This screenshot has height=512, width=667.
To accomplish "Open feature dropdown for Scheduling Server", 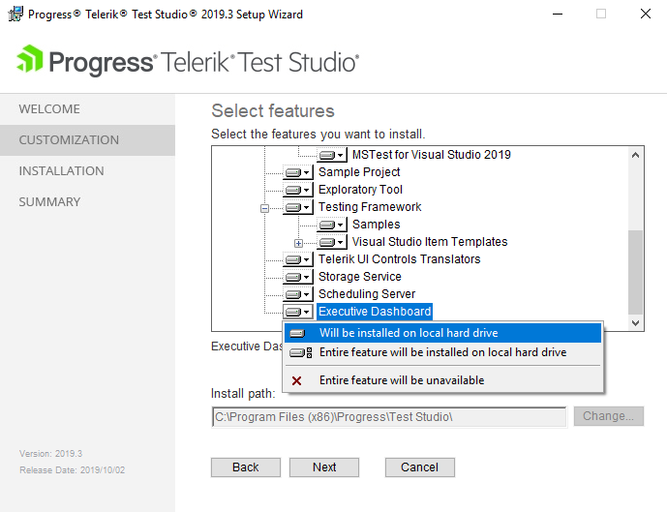I will tap(298, 294).
